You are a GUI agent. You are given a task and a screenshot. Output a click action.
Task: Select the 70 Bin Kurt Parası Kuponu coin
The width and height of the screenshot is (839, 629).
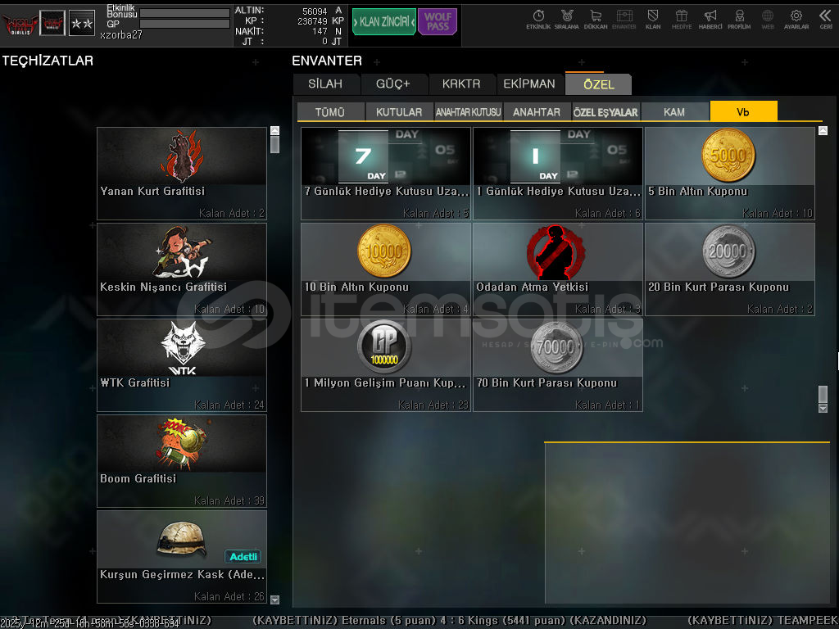coord(557,364)
